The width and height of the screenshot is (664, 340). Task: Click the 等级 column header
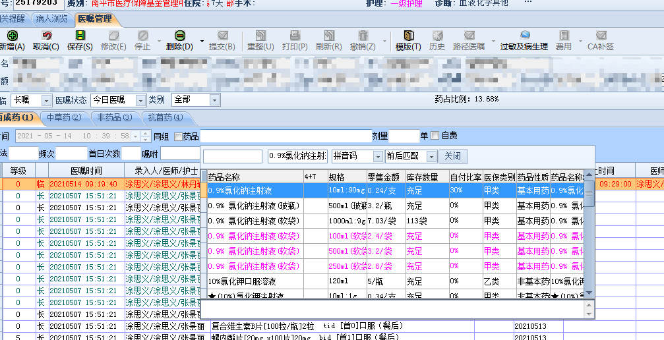click(x=18, y=171)
